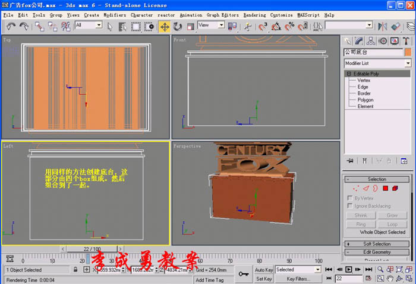Open the Graph Editors menu
Screen dimensions: 416x284
[222, 15]
